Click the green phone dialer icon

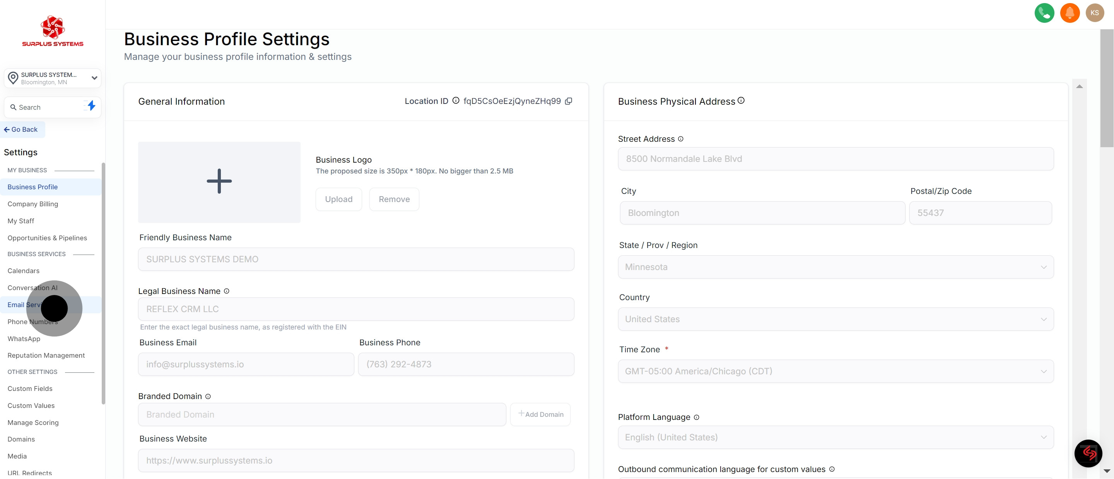[1044, 13]
